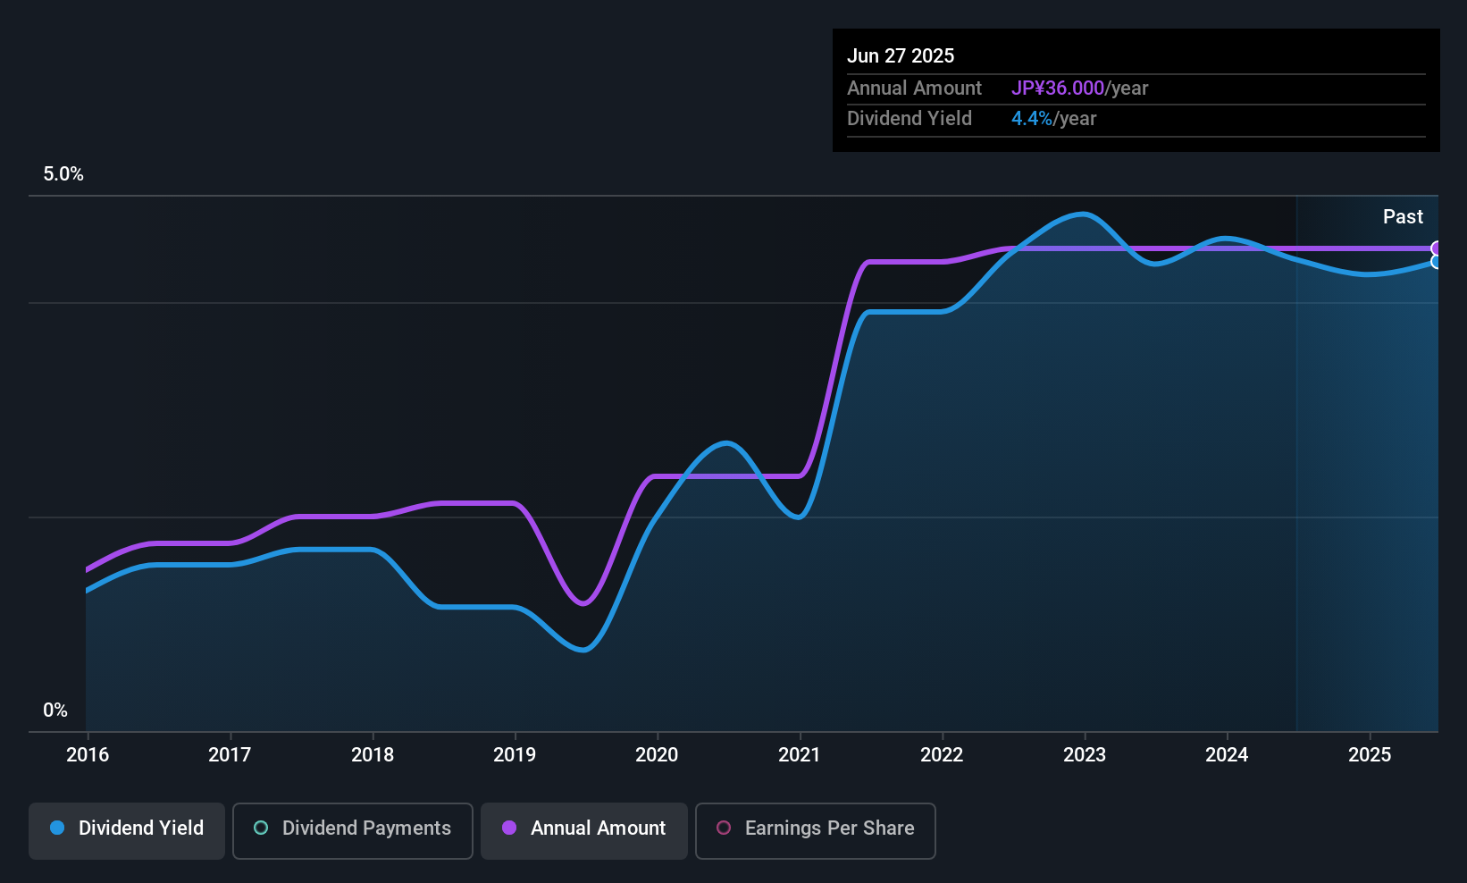Click the blue Dividend Yield legend dot
Screen dimensions: 1467x883
(57, 828)
